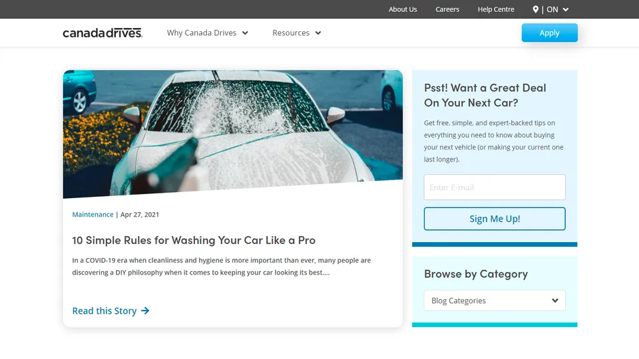Click the location pin icon
The image size is (639, 359).
[x=535, y=9]
